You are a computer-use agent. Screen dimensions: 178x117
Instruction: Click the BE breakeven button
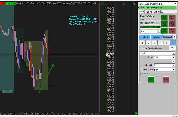click(x=173, y=48)
